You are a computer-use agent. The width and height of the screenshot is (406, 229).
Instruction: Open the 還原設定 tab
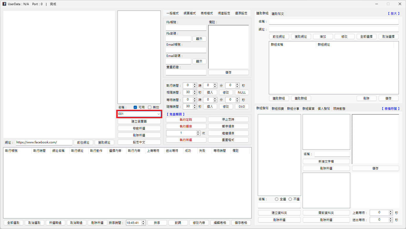(x=241, y=13)
